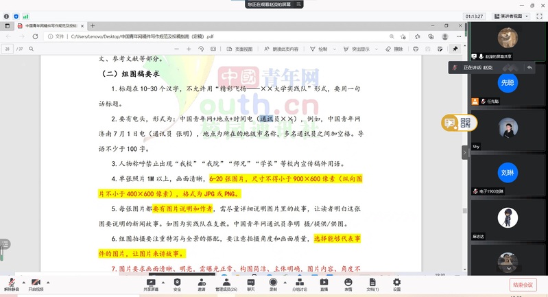Click the blue security shield icon
The width and height of the screenshot is (548, 297).
[x=16, y=16]
